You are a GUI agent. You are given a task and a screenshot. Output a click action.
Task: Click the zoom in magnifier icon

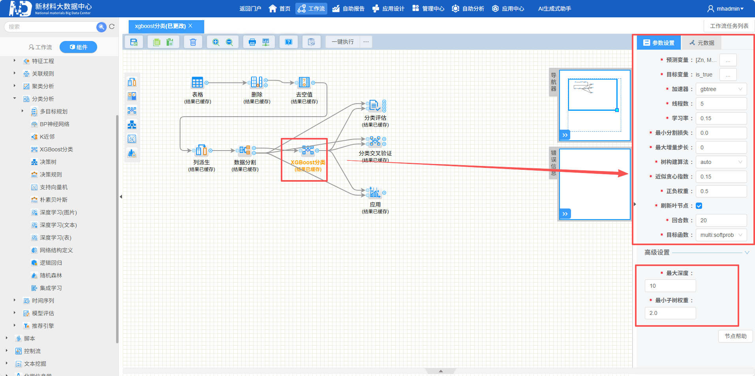pos(216,42)
